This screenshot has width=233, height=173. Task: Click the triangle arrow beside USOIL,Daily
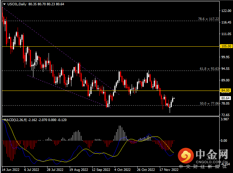point(4,4)
